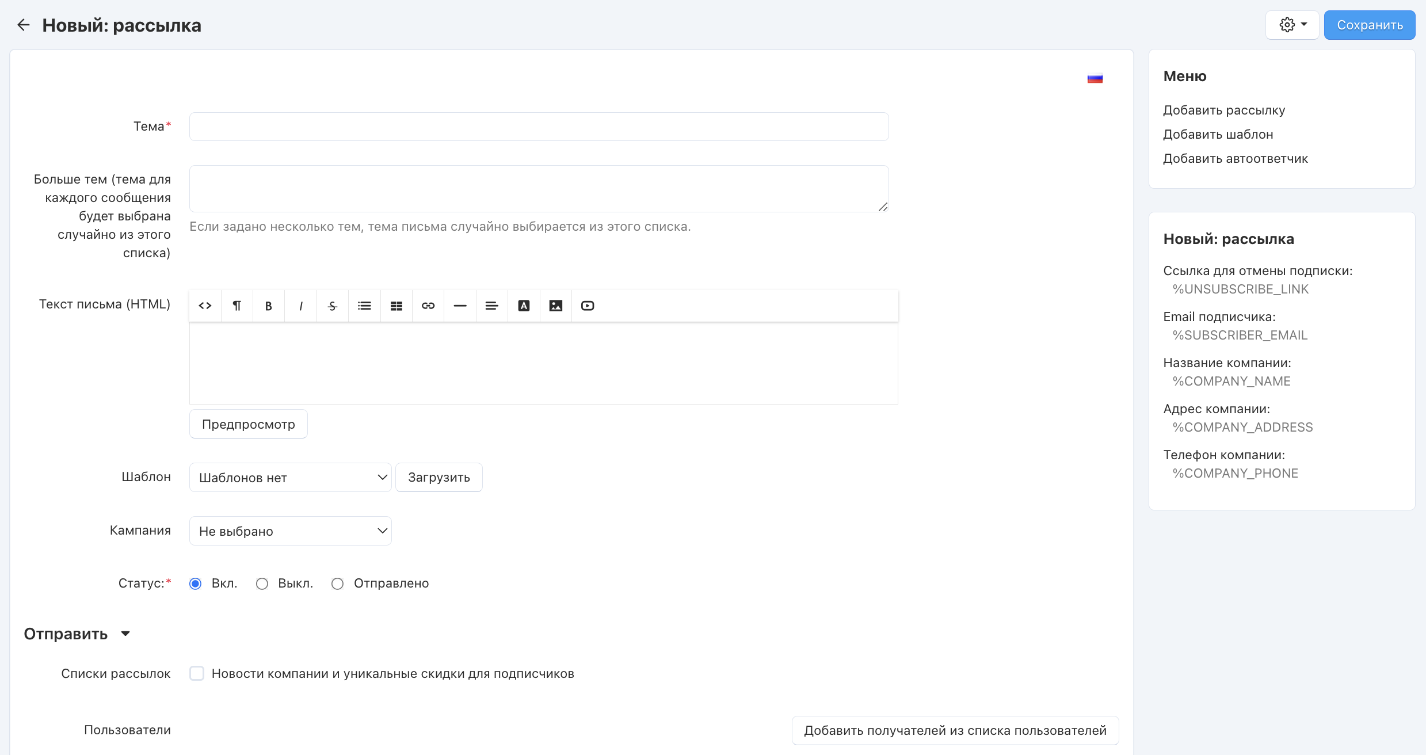Open the Кампания dropdown
This screenshot has height=755, width=1426.
click(x=290, y=531)
